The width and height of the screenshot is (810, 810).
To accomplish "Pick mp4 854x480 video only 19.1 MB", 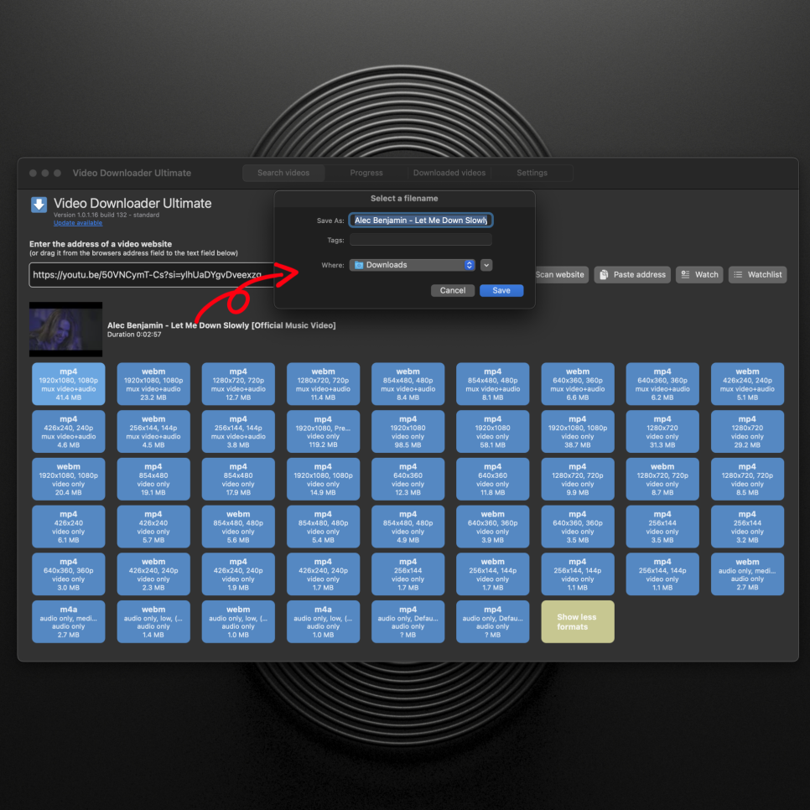I will click(x=153, y=479).
